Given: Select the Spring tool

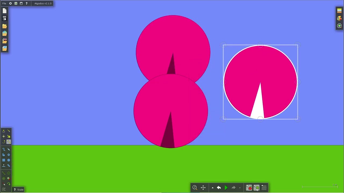Looking at the screenshot, I should pos(4,173).
